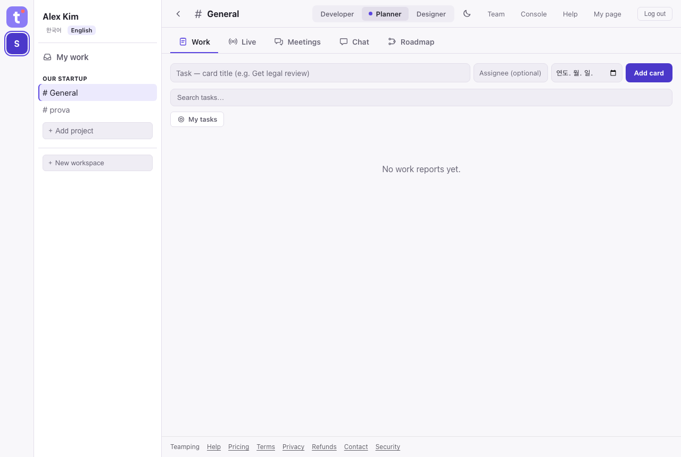The image size is (681, 457).
Task: Open the date picker calendar icon
Action: [613, 73]
